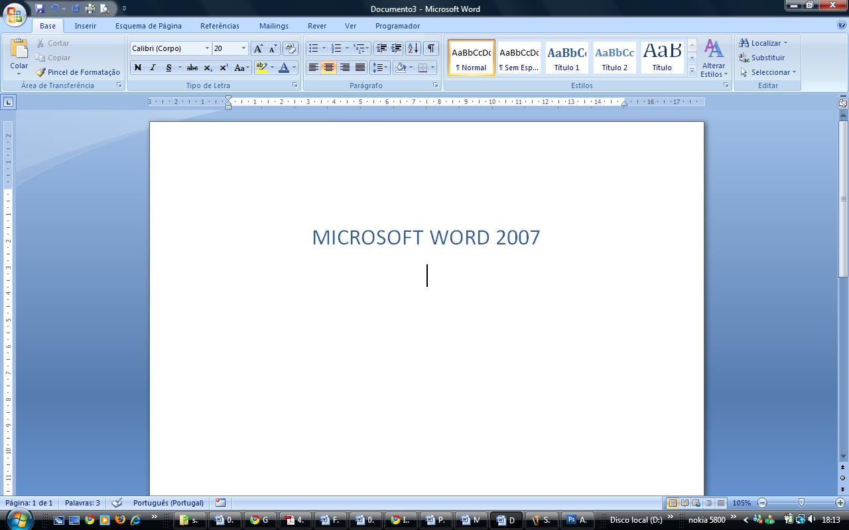Open Tipo de Letra dialog launcher
849x530 pixels.
[x=295, y=85]
